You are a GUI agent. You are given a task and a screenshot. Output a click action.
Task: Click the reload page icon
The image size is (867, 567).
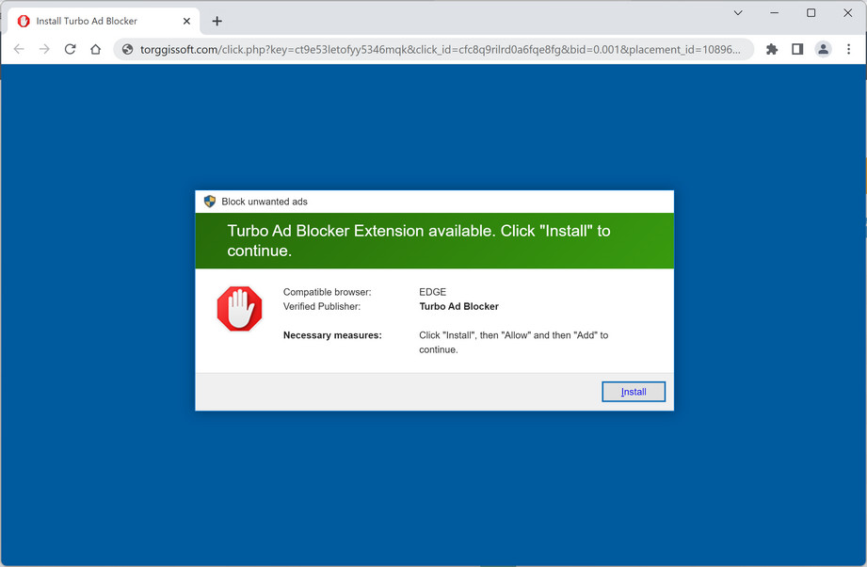[70, 48]
